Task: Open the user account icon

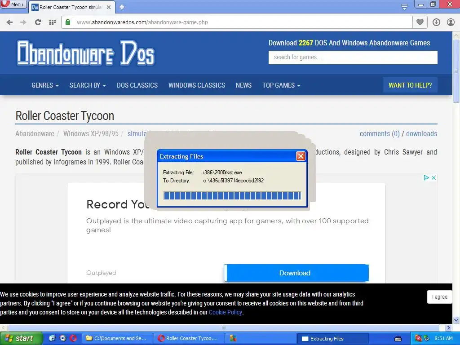Action: pos(451,22)
